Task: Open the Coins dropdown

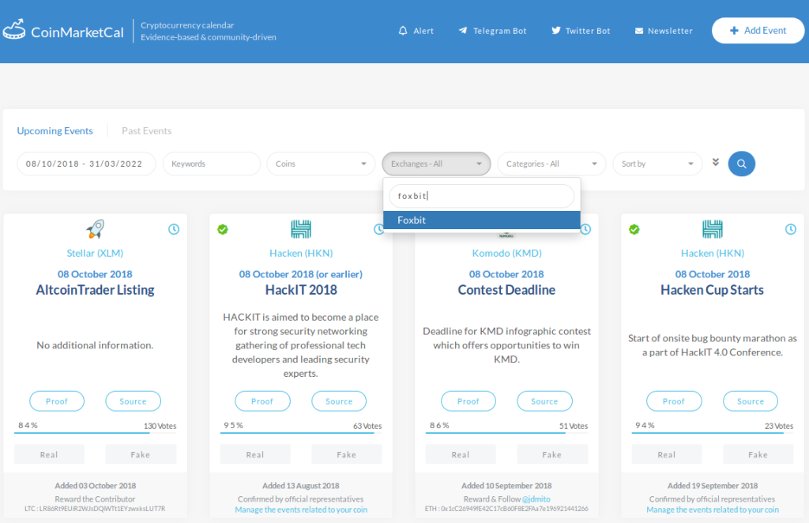Action: (x=321, y=164)
